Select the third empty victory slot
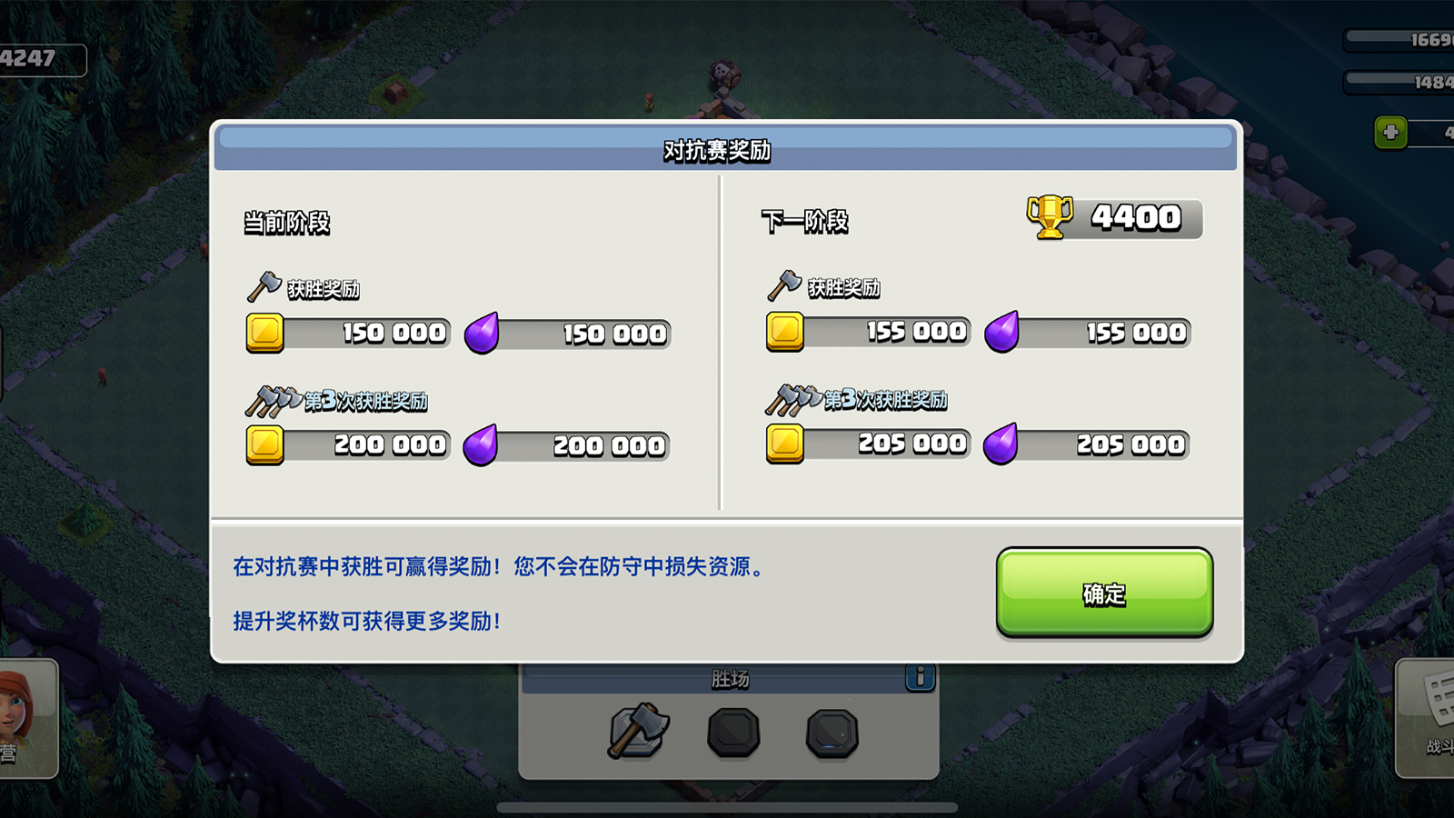The image size is (1454, 818). tap(832, 733)
